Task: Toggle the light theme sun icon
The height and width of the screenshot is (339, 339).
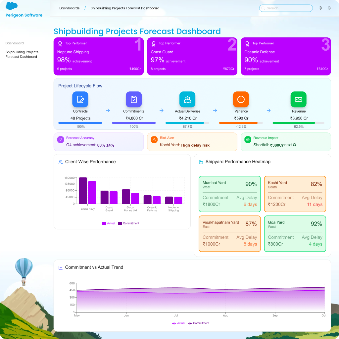Action: [320, 8]
